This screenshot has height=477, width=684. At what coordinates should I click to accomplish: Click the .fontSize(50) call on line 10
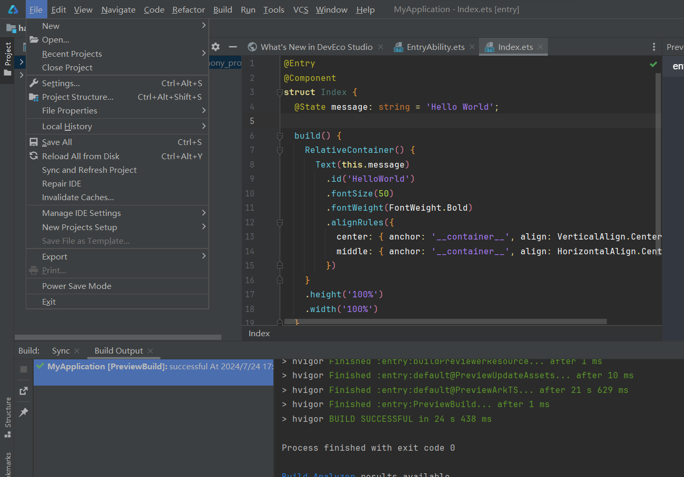(x=360, y=193)
